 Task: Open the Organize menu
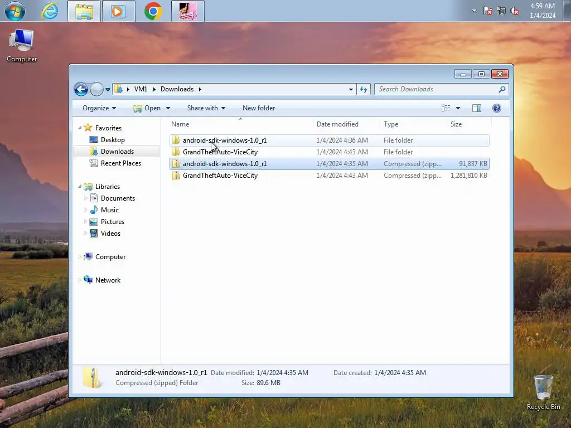[99, 108]
